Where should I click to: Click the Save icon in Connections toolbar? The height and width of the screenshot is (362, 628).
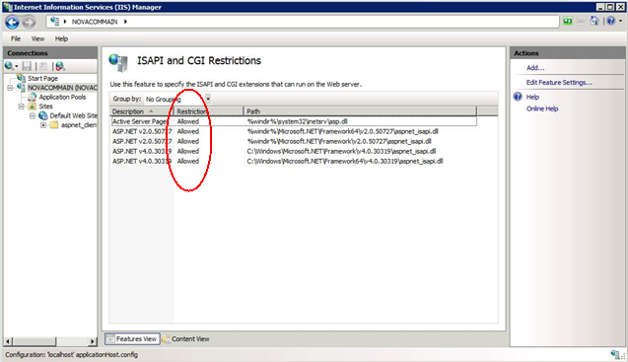coord(27,66)
